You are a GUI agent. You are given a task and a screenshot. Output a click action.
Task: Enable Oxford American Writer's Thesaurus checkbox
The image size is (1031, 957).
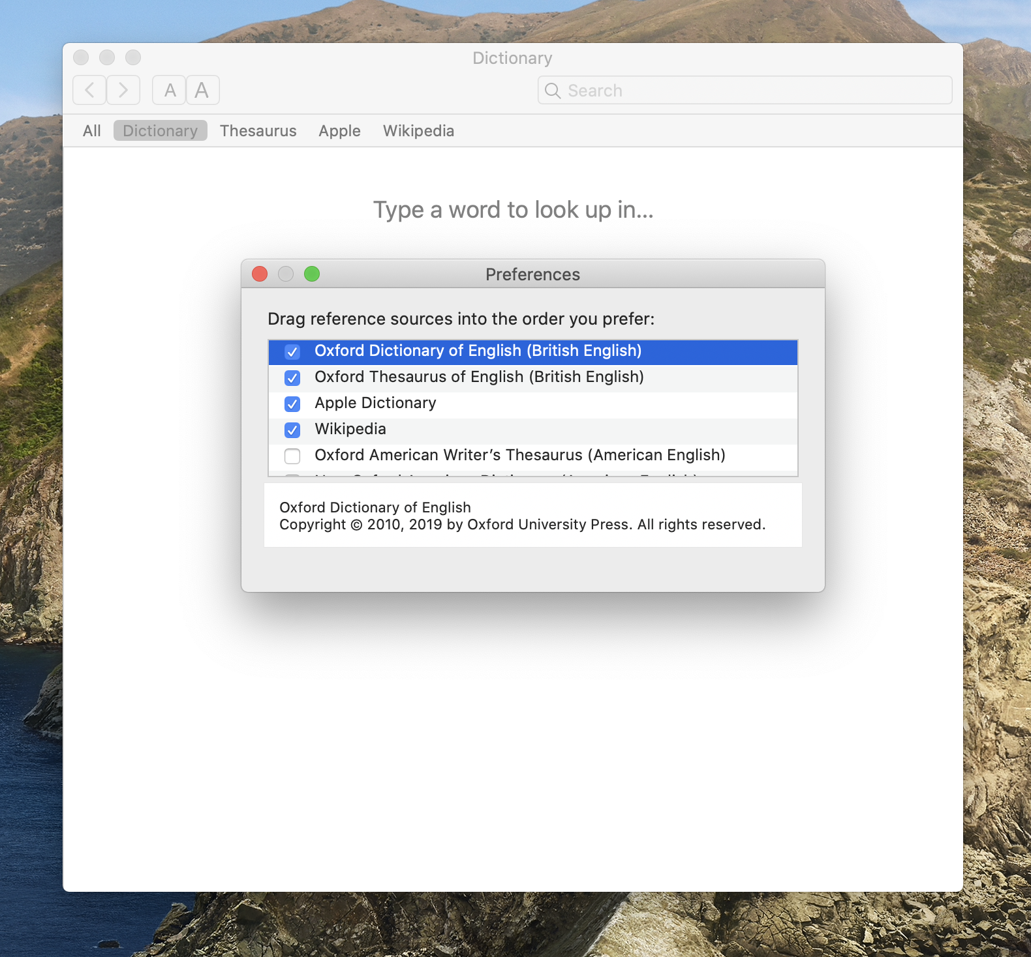point(292,456)
